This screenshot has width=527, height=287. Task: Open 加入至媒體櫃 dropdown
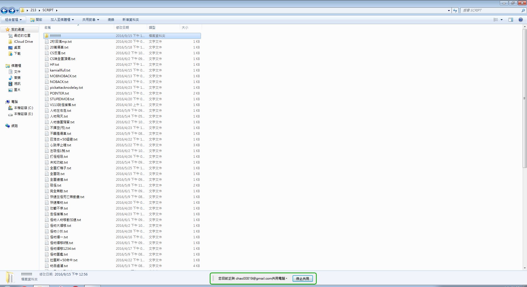(62, 20)
